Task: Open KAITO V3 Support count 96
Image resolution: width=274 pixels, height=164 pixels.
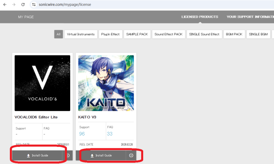Action: click(x=82, y=133)
